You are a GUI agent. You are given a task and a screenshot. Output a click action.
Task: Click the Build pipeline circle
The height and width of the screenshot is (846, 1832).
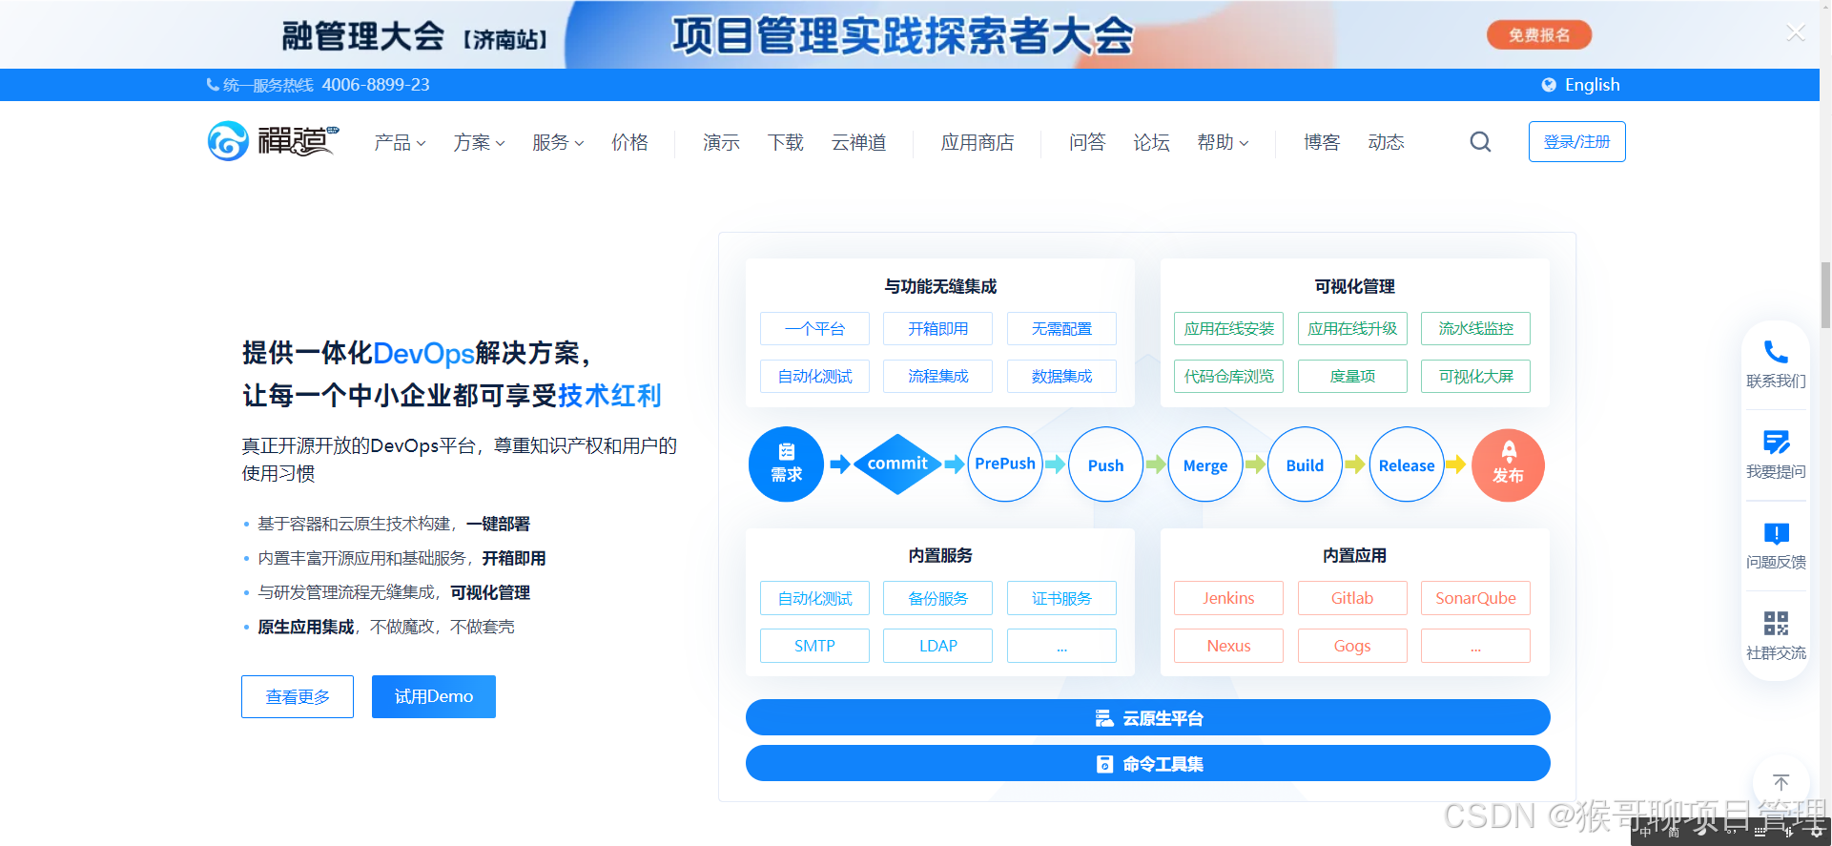1305,464
